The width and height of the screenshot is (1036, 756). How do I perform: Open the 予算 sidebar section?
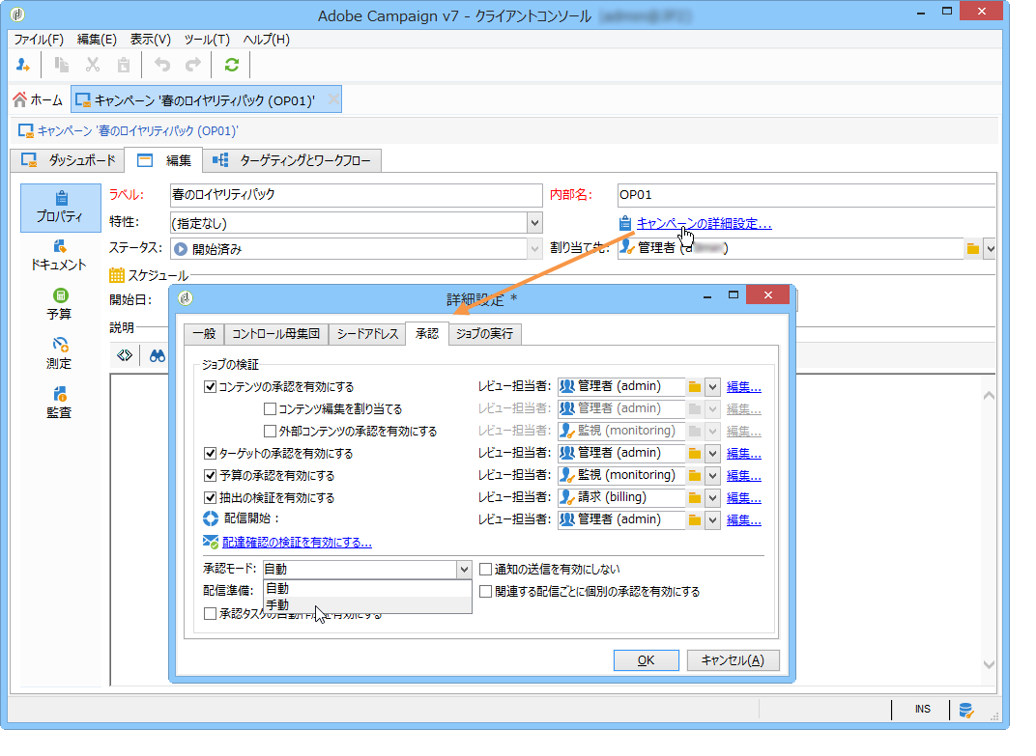point(60,304)
